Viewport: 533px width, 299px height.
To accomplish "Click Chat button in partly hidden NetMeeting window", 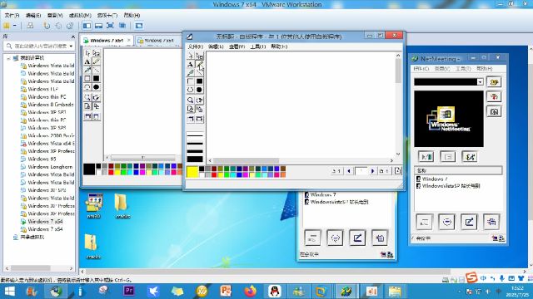I will click(335, 238).
